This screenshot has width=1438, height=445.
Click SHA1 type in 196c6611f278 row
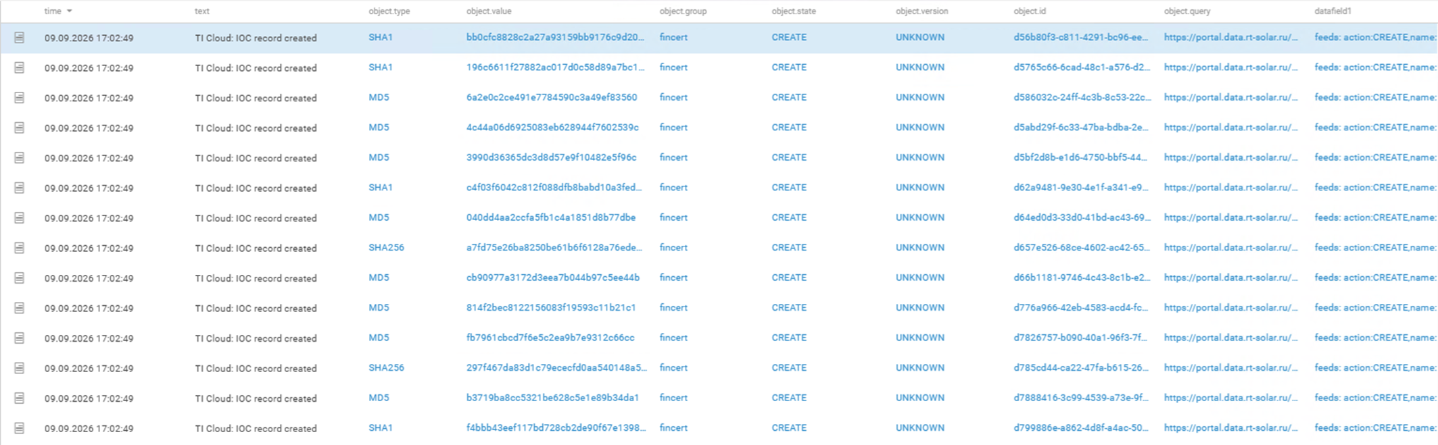coord(381,68)
